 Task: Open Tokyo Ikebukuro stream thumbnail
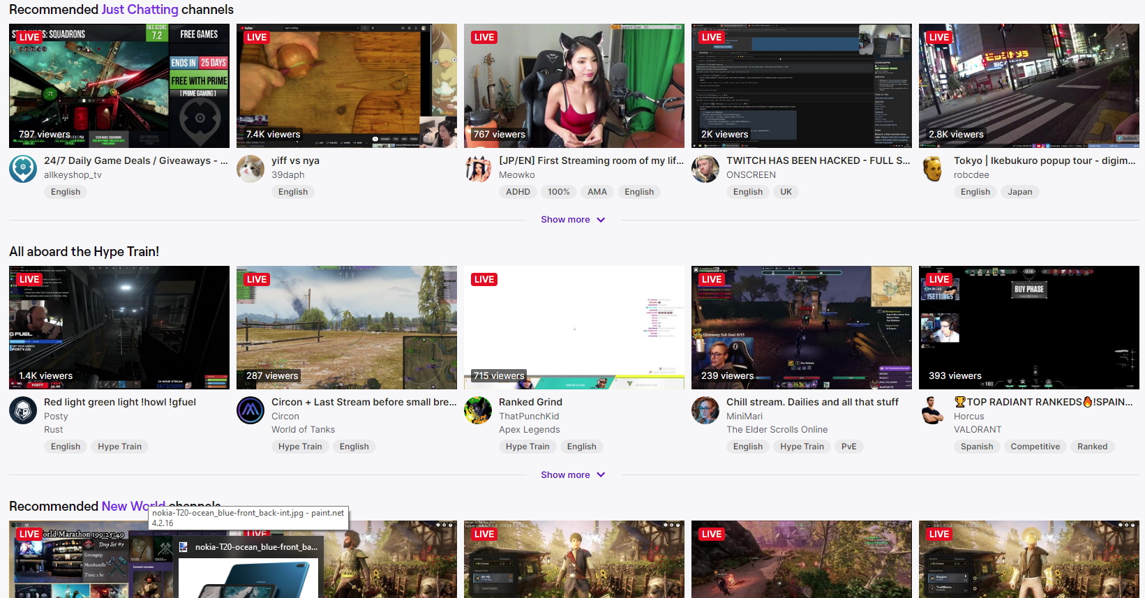[1029, 86]
